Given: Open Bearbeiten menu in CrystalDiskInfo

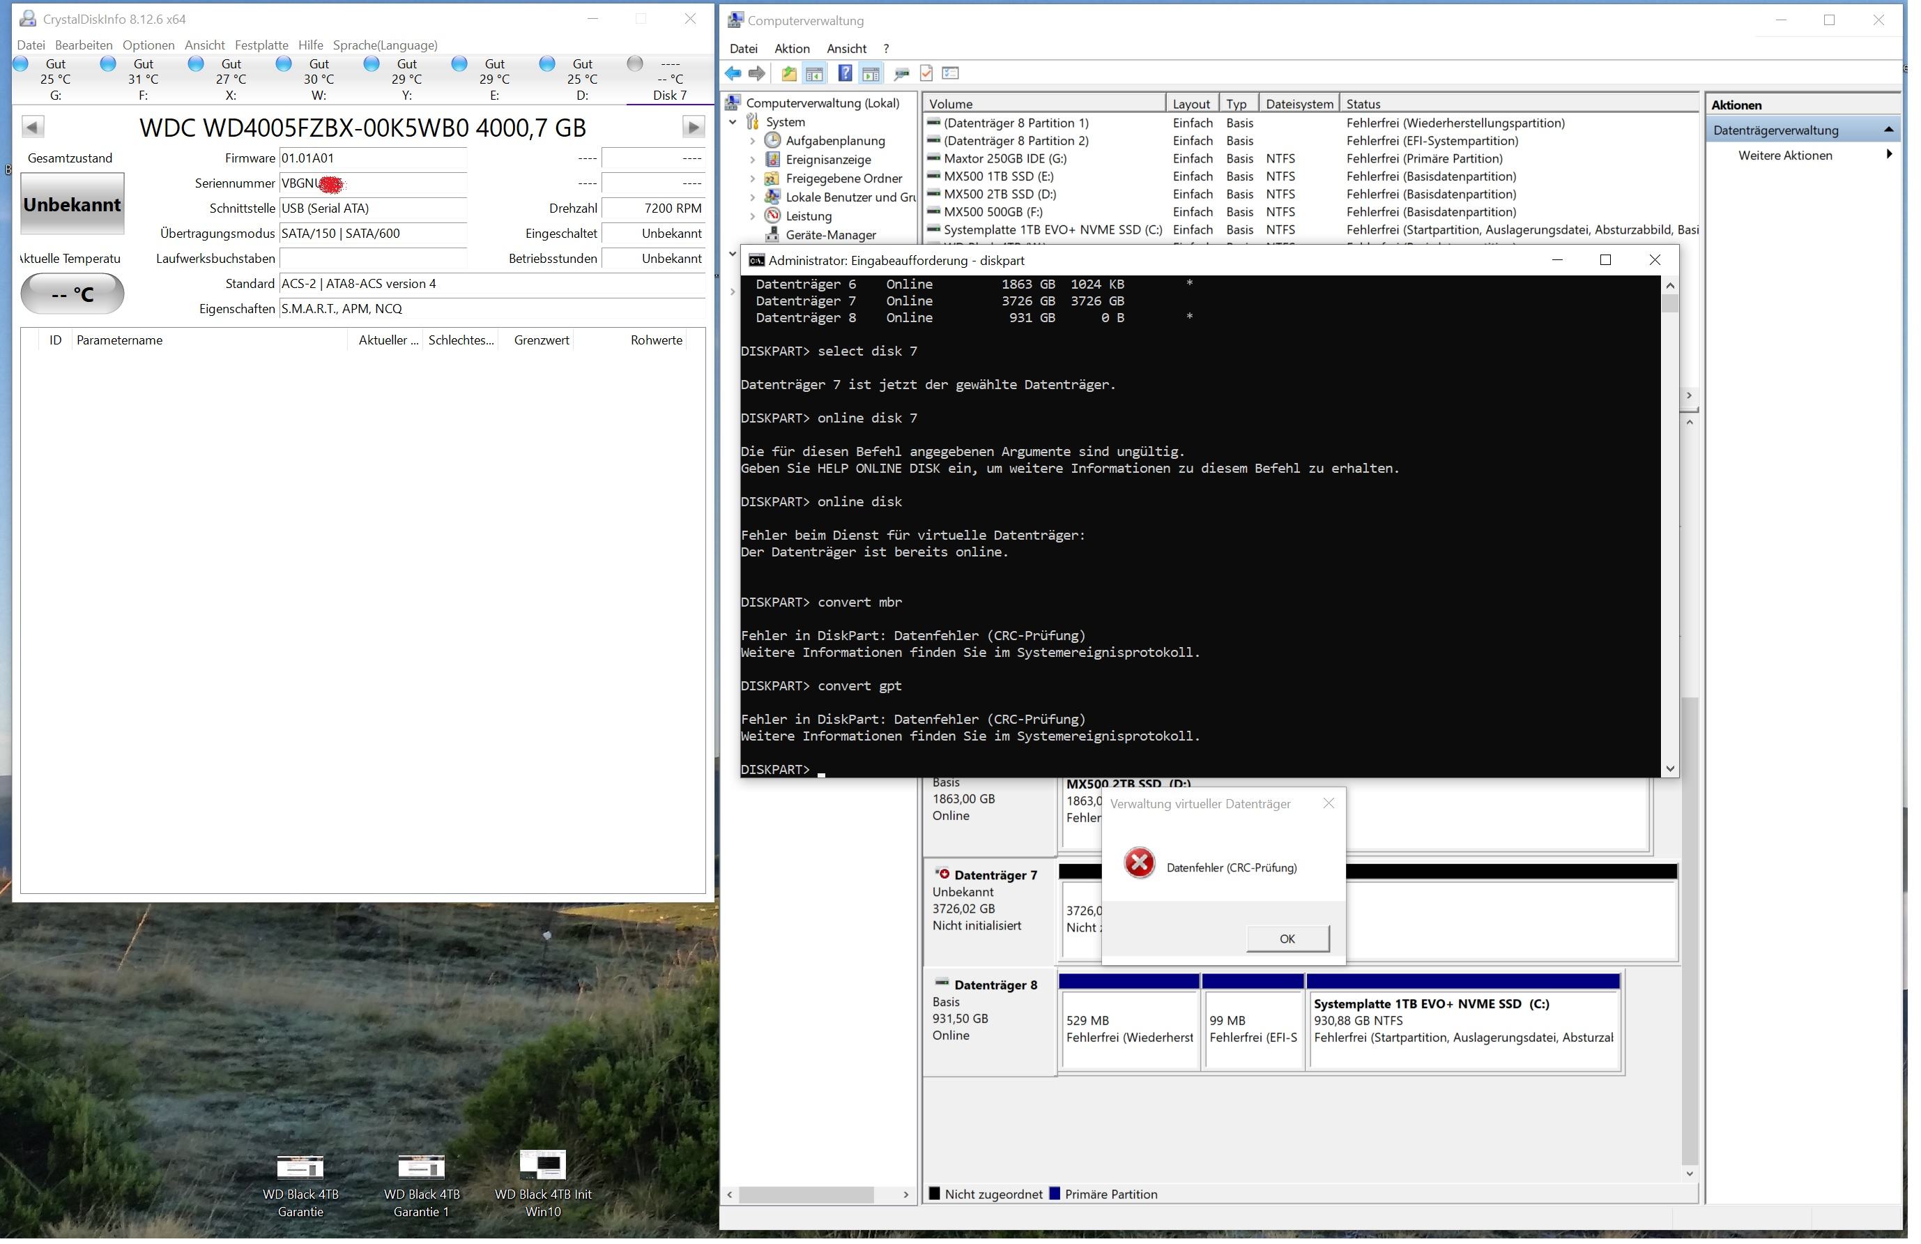Looking at the screenshot, I should (84, 45).
